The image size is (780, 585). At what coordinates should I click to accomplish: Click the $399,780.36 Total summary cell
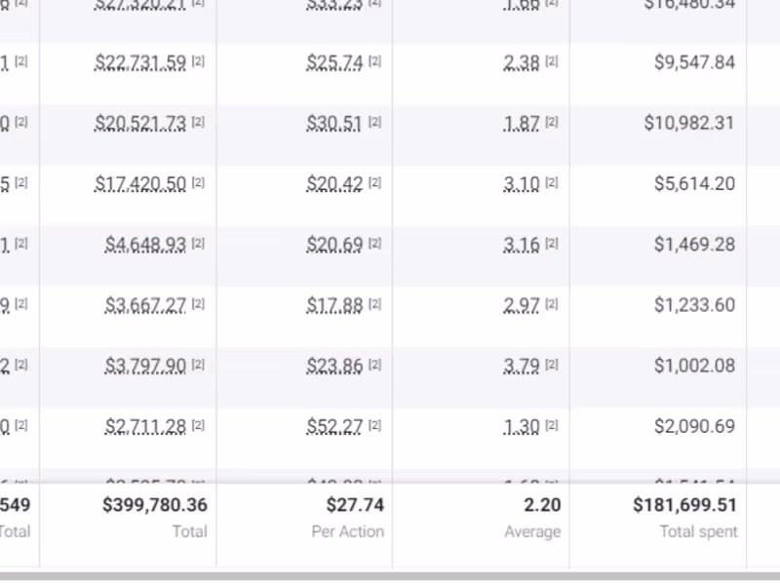coord(155,505)
